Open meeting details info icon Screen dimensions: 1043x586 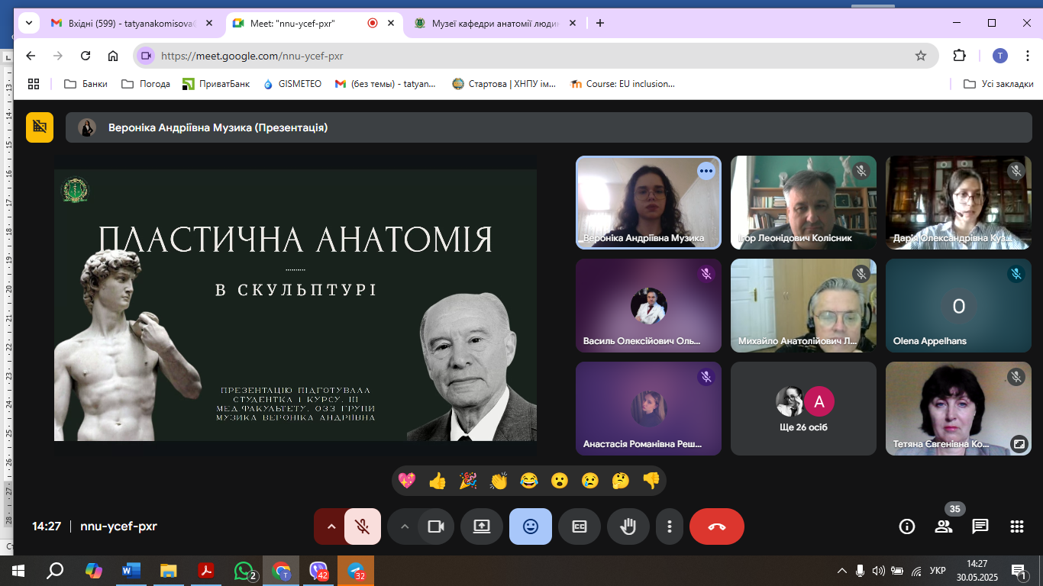tap(907, 526)
